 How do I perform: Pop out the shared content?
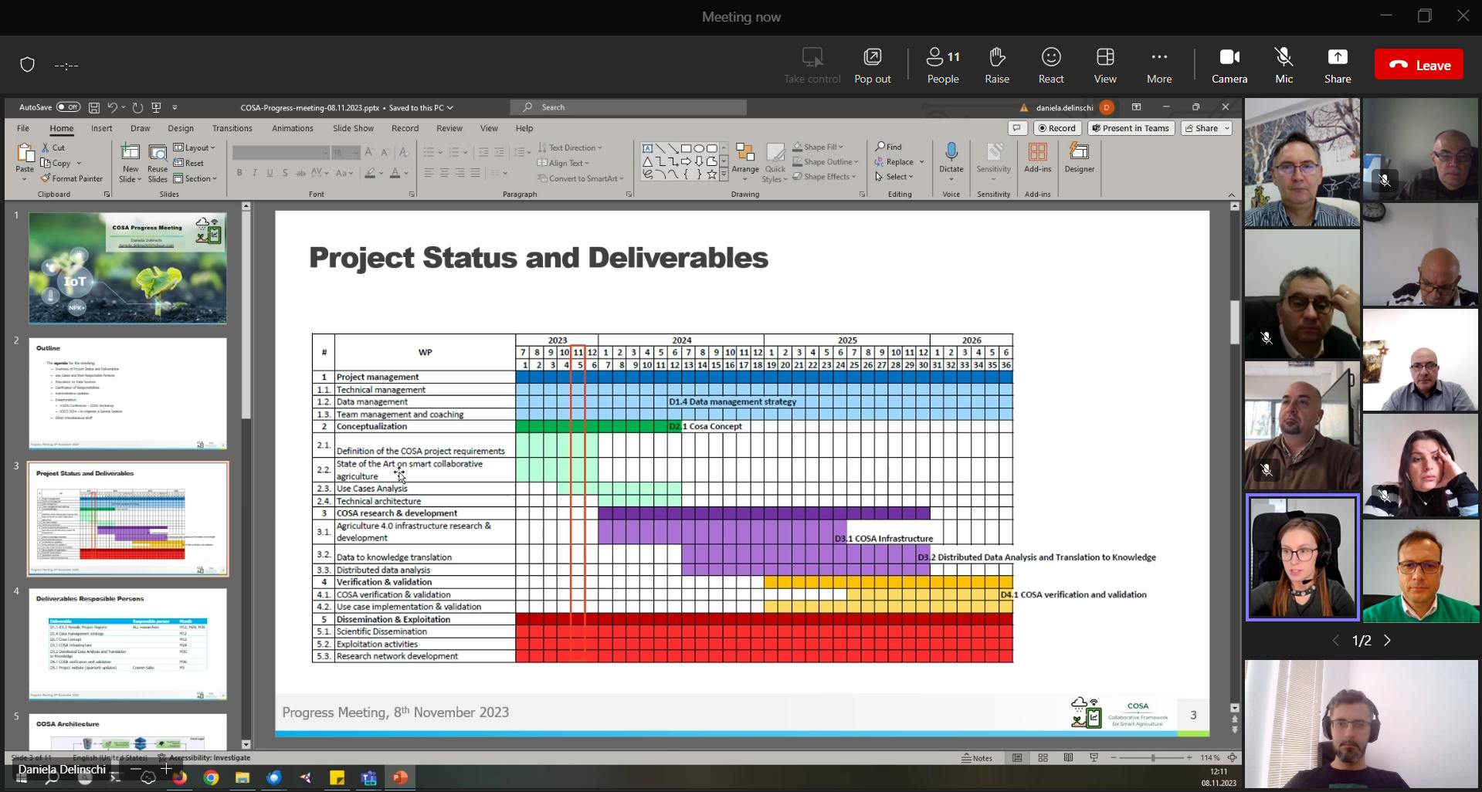click(872, 58)
